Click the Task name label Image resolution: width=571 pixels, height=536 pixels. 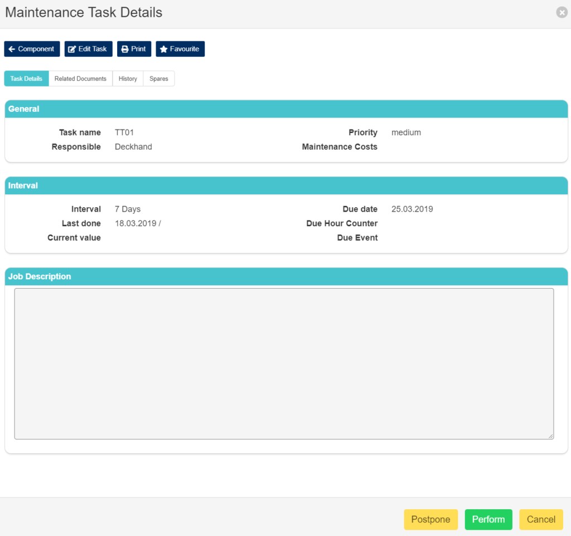(x=80, y=132)
